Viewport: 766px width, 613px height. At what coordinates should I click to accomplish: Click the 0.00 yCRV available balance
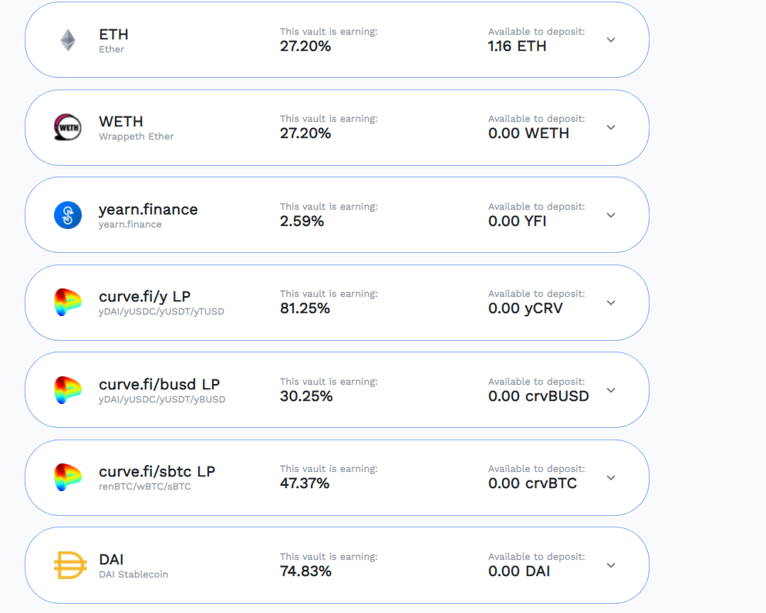coord(525,308)
